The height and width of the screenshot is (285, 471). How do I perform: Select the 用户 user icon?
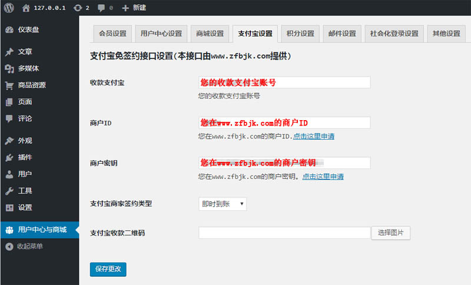coord(9,174)
